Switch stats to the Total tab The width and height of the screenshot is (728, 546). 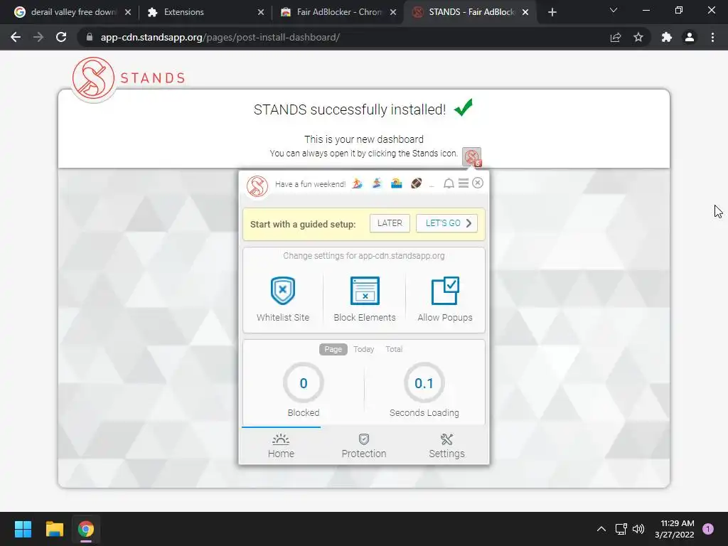[x=394, y=349]
